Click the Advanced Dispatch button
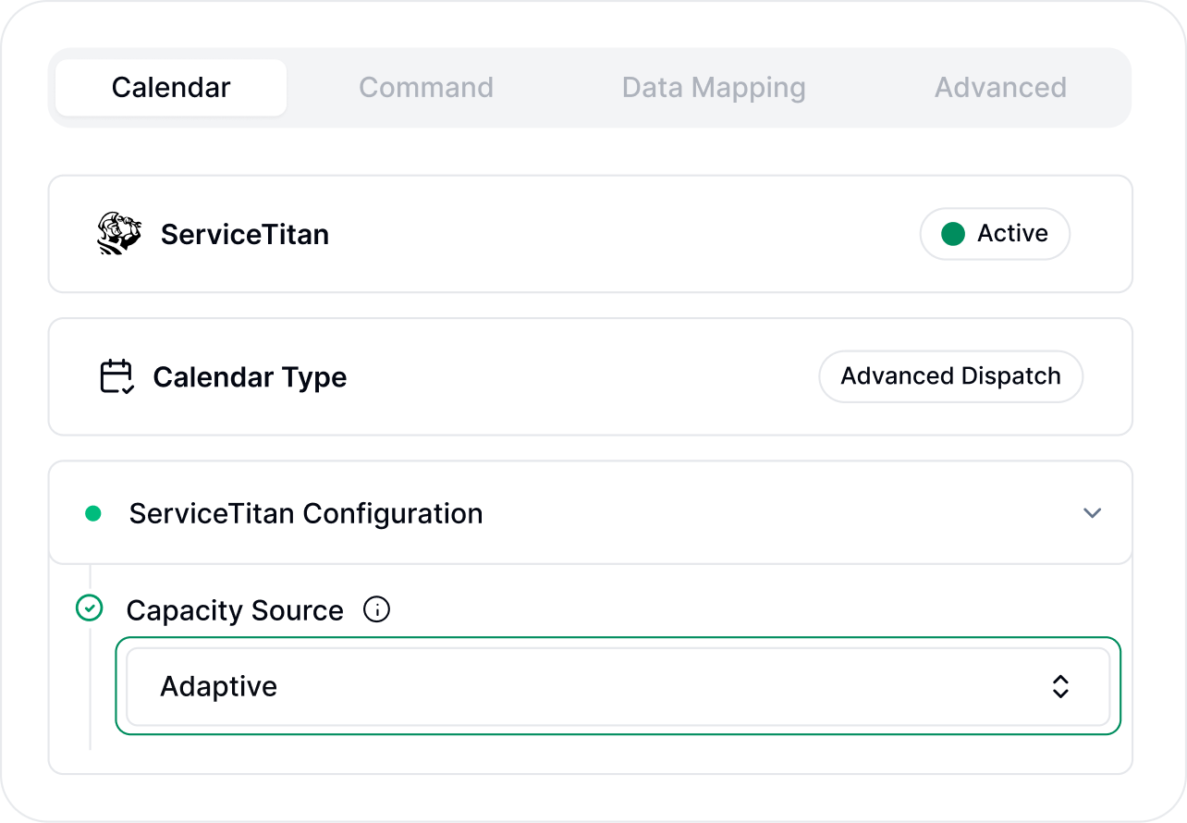 click(x=950, y=376)
